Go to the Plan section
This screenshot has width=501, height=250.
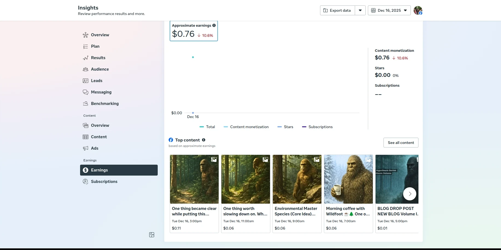[x=95, y=46]
